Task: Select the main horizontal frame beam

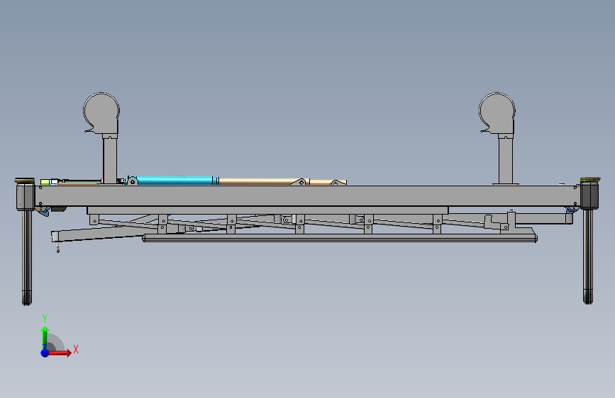Action: [308, 195]
